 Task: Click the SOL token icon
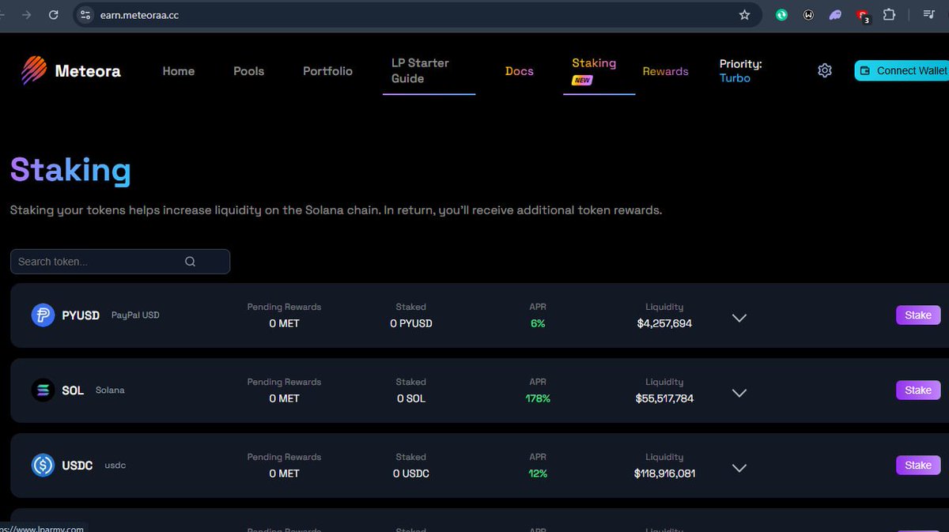[43, 390]
